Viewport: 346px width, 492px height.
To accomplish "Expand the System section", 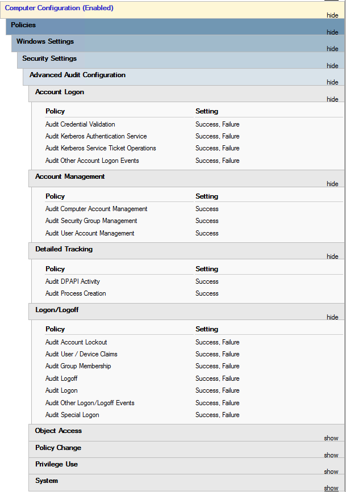I will (x=331, y=488).
